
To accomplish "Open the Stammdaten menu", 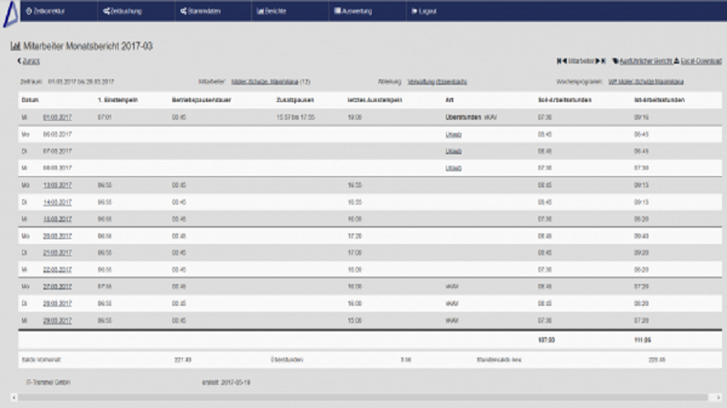I will 200,11.
